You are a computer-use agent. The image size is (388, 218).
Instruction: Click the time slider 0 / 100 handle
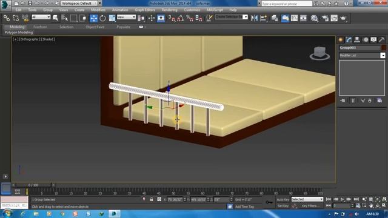[33, 185]
